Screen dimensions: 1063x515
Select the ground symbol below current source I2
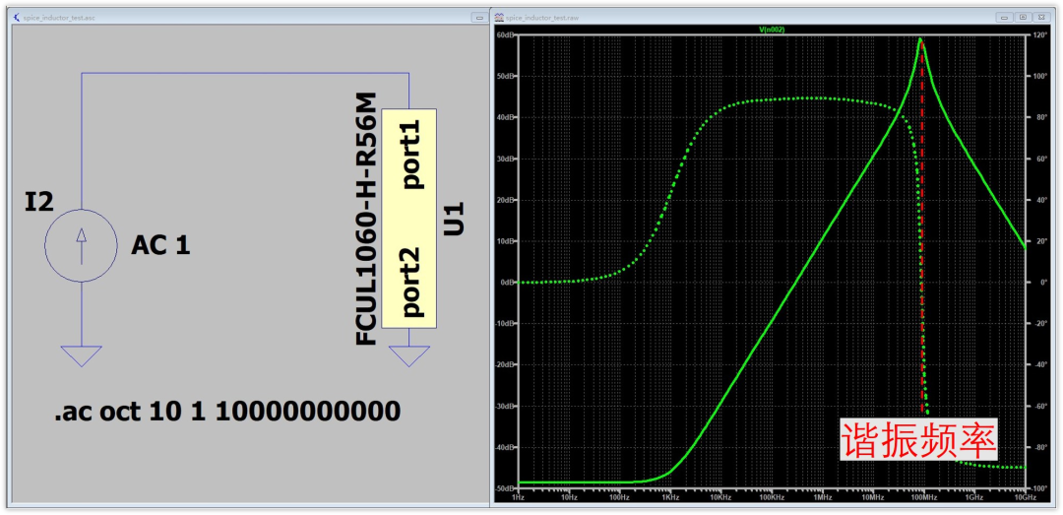[x=82, y=356]
